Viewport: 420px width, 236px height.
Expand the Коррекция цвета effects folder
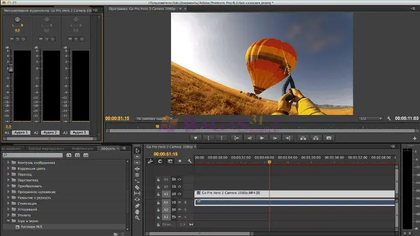click(x=8, y=169)
